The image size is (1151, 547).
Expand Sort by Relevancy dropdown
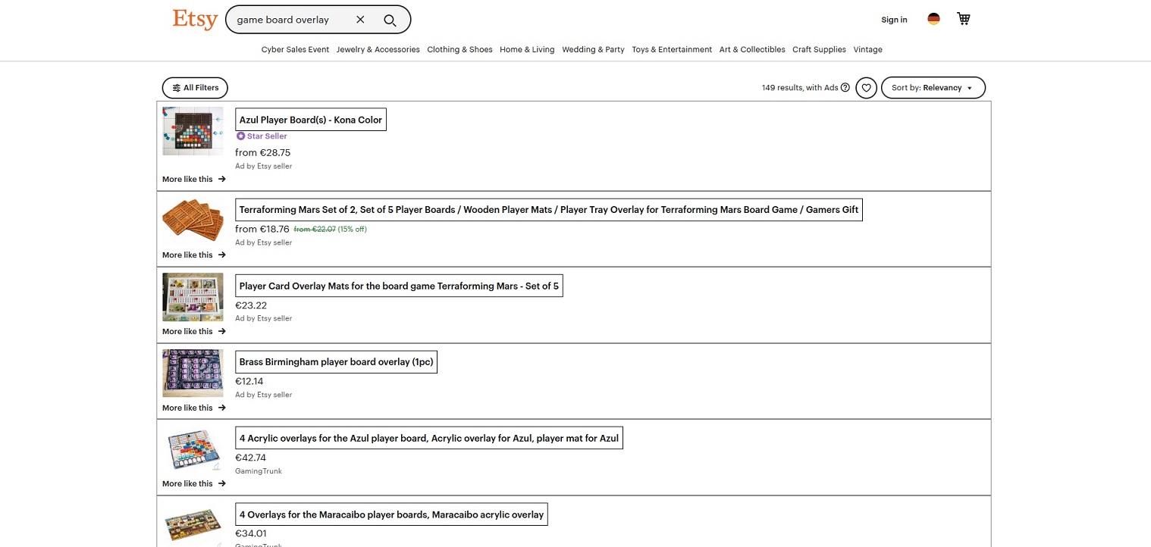tap(933, 88)
